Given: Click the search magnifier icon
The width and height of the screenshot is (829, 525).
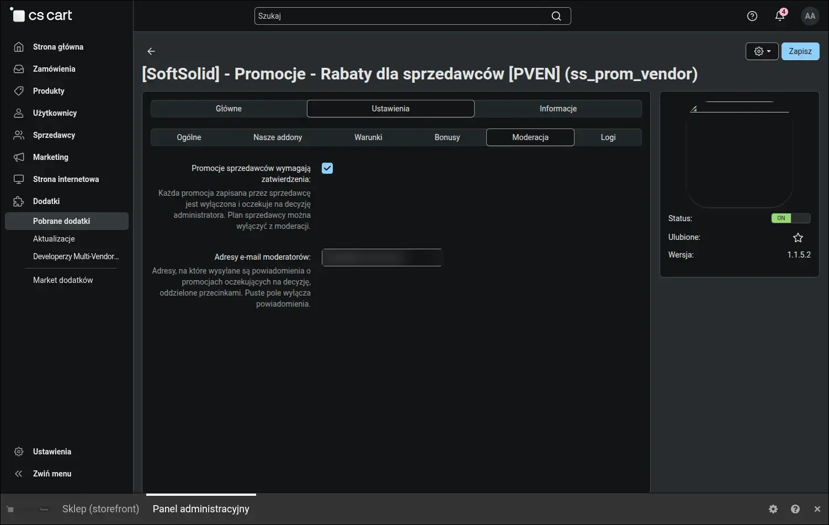Looking at the screenshot, I should click(556, 16).
